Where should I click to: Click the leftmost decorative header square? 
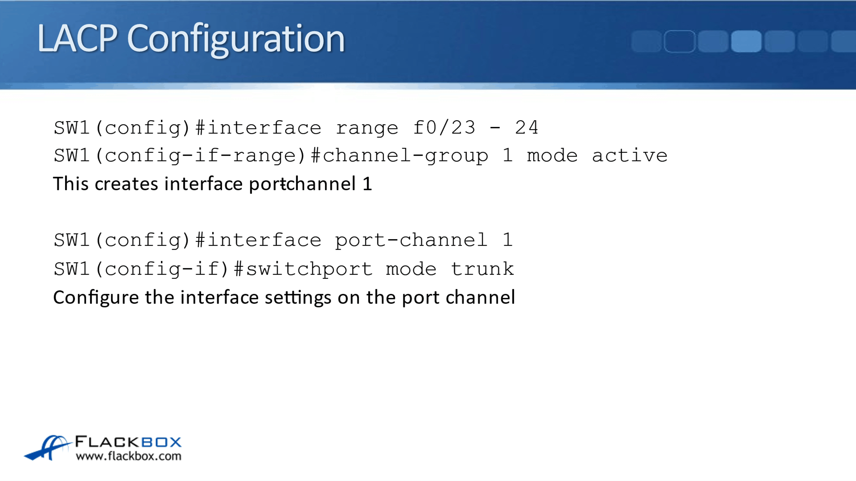646,41
